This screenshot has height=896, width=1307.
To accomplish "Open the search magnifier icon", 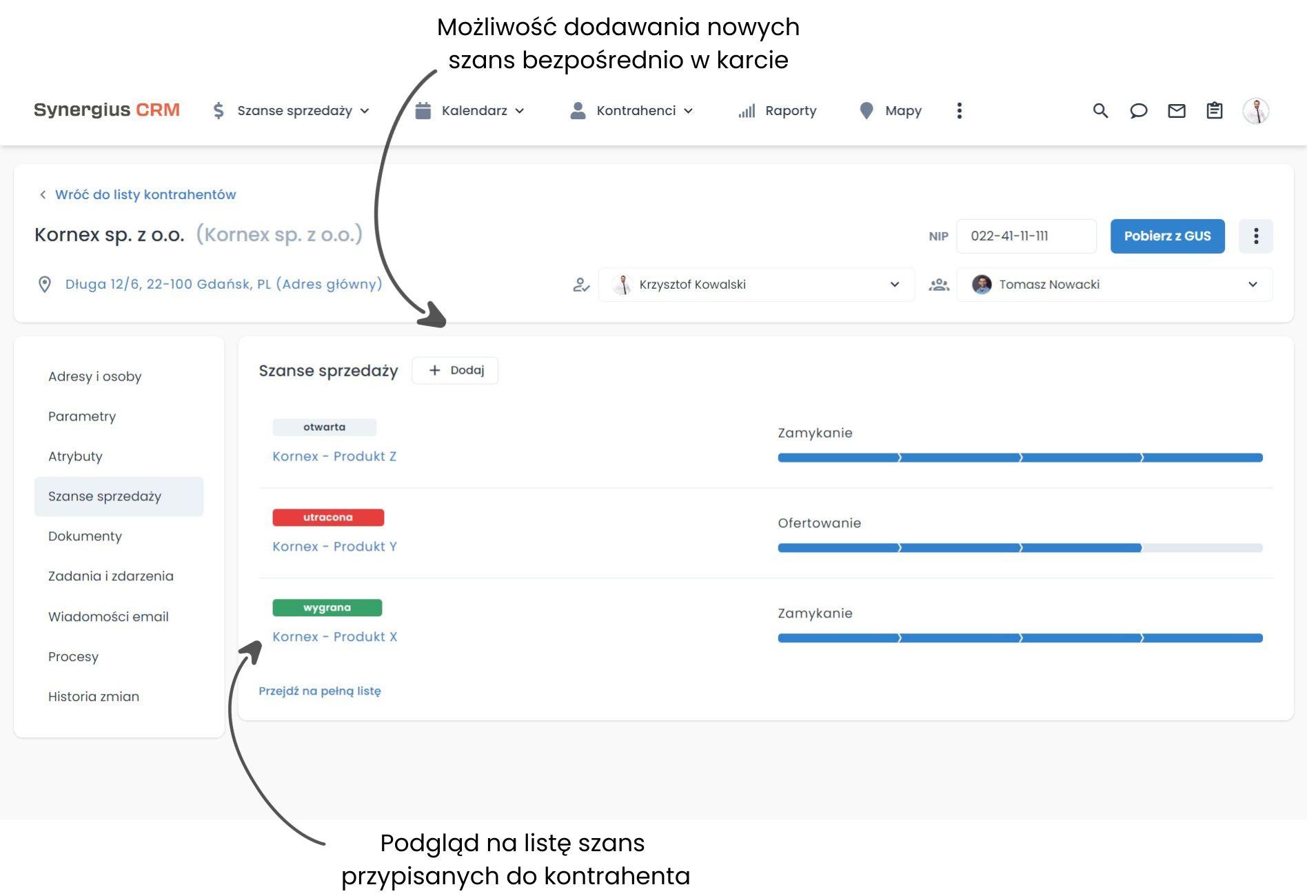I will [1100, 110].
